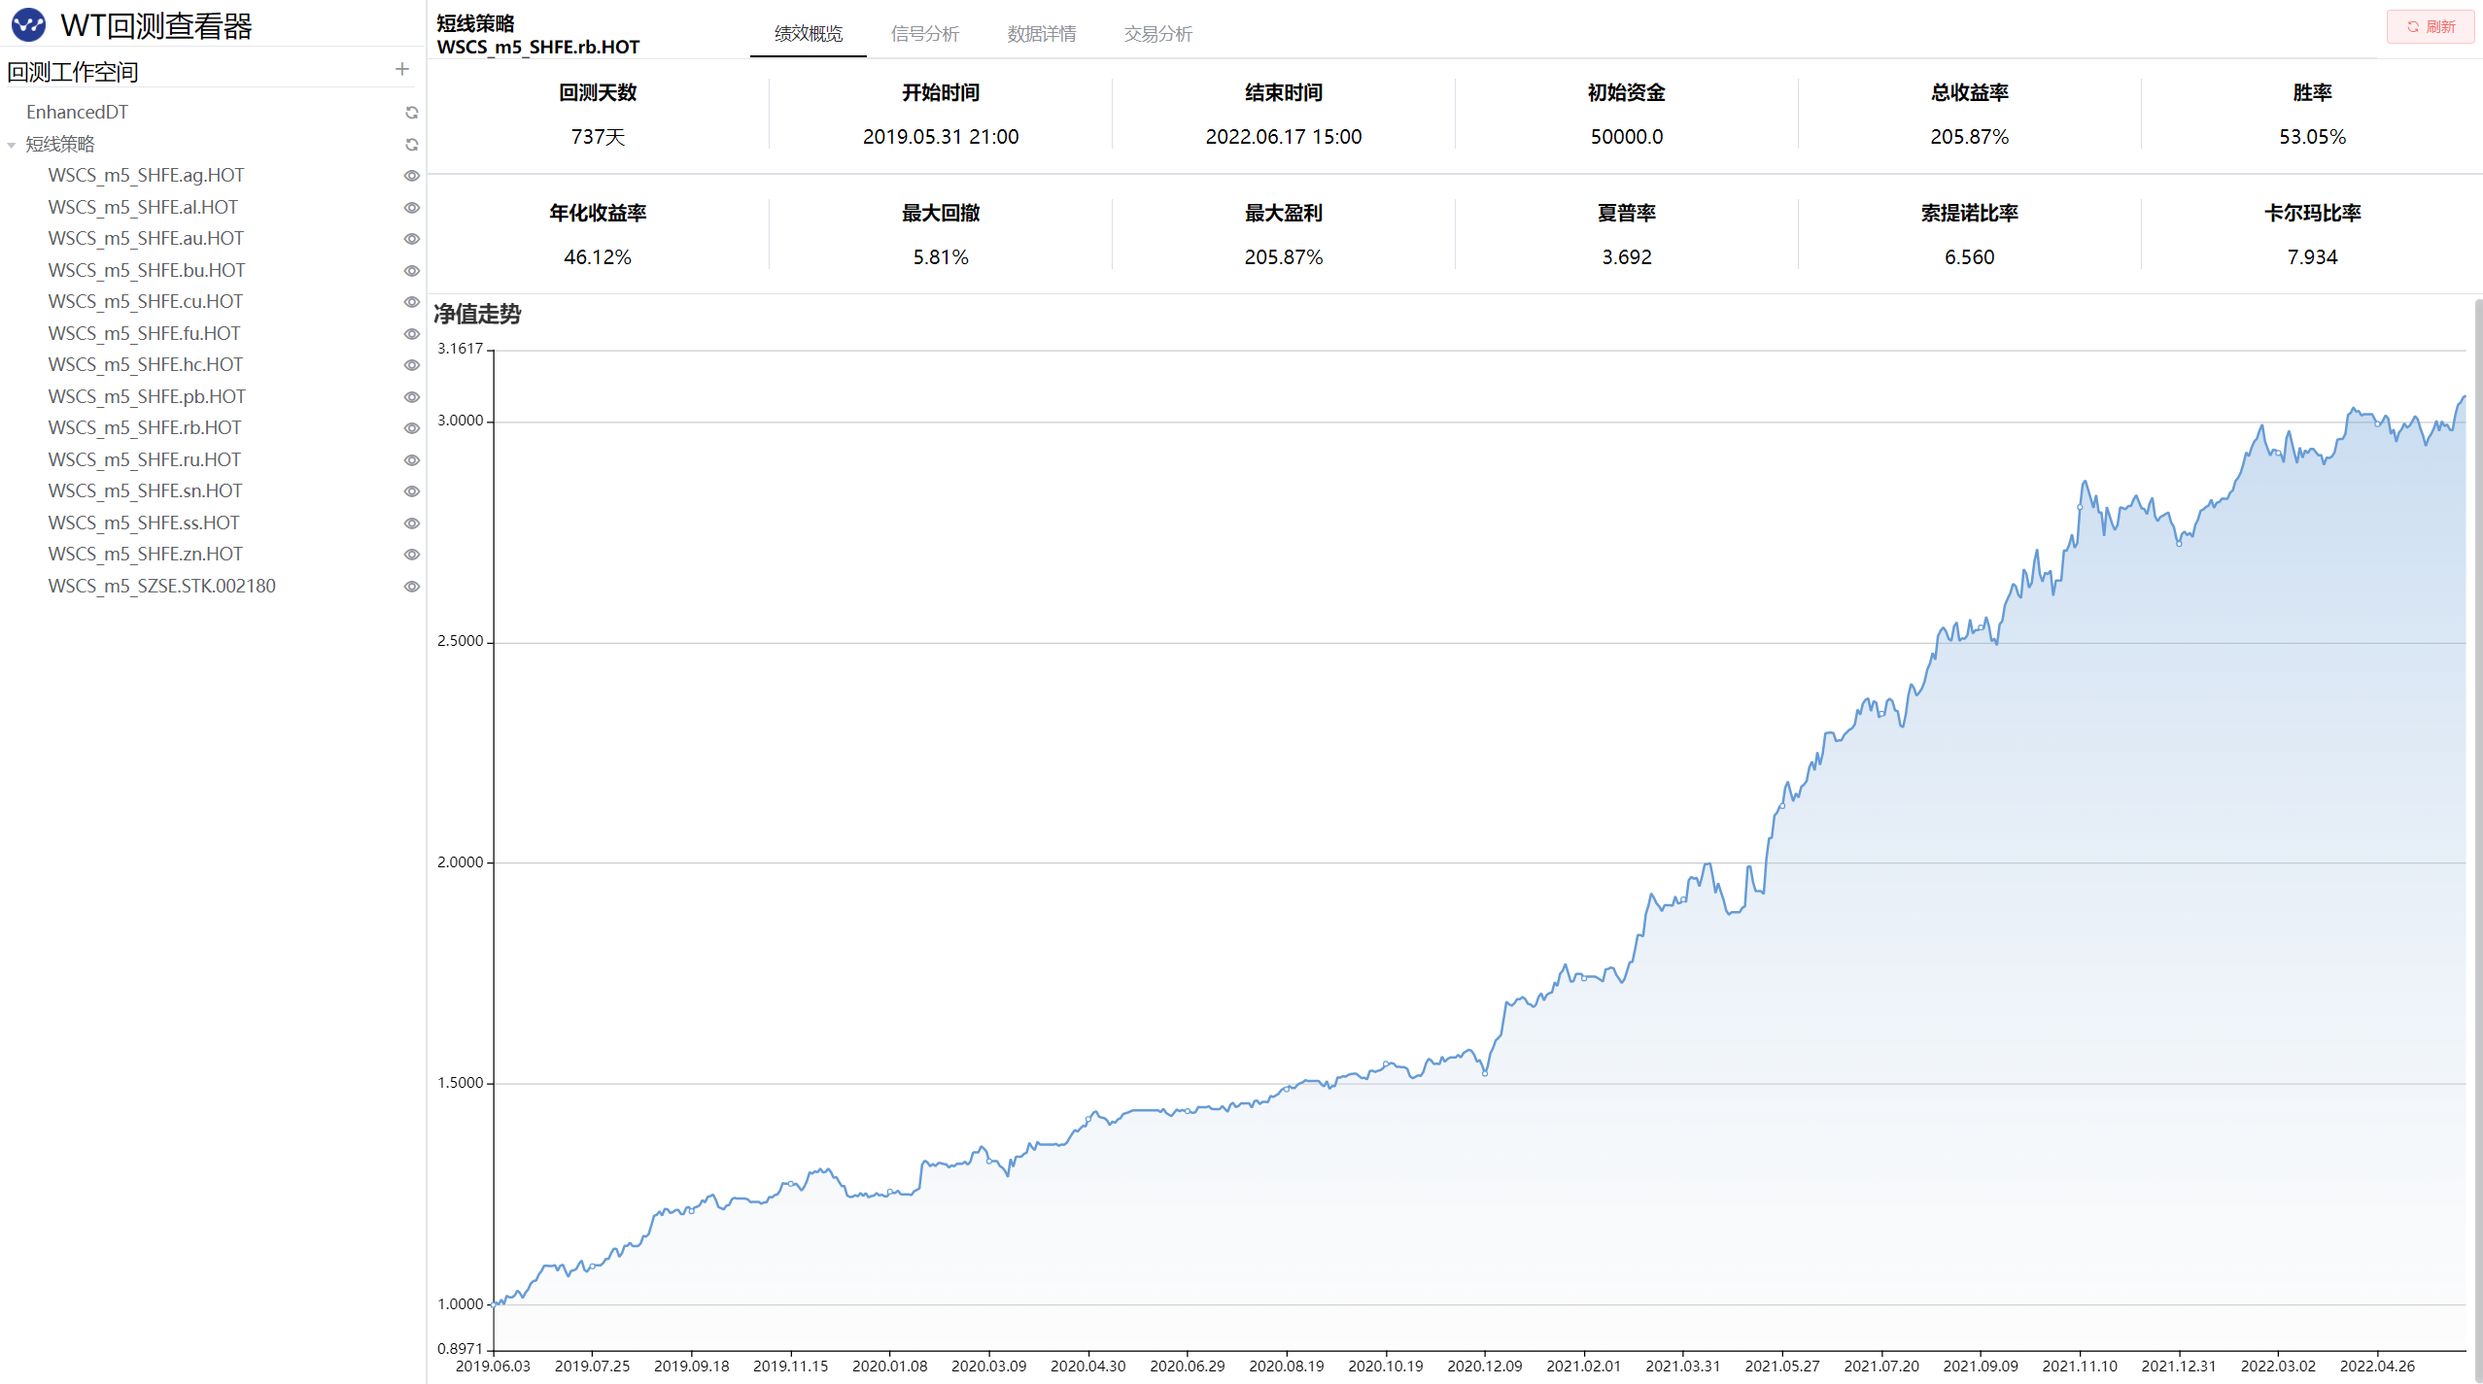Select WSCS_m5_SHFE.hc.HOT in tree
2483x1384 pixels.
click(146, 365)
